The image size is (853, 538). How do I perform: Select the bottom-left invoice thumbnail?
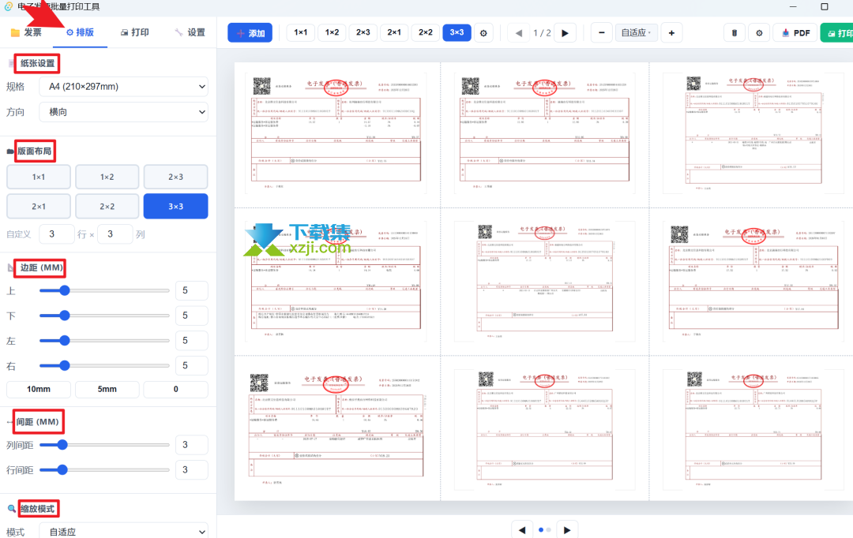336,429
